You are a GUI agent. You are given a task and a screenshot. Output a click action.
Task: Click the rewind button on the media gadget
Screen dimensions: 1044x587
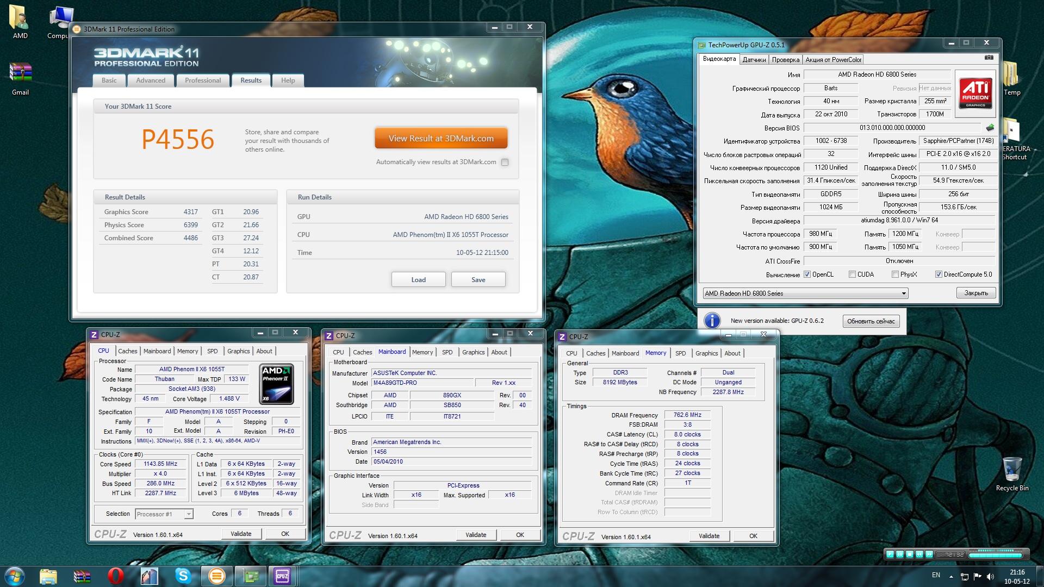[x=919, y=554]
